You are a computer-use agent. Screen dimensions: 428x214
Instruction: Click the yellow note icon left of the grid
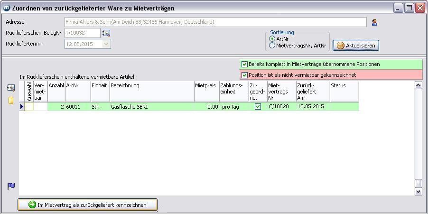point(11,100)
